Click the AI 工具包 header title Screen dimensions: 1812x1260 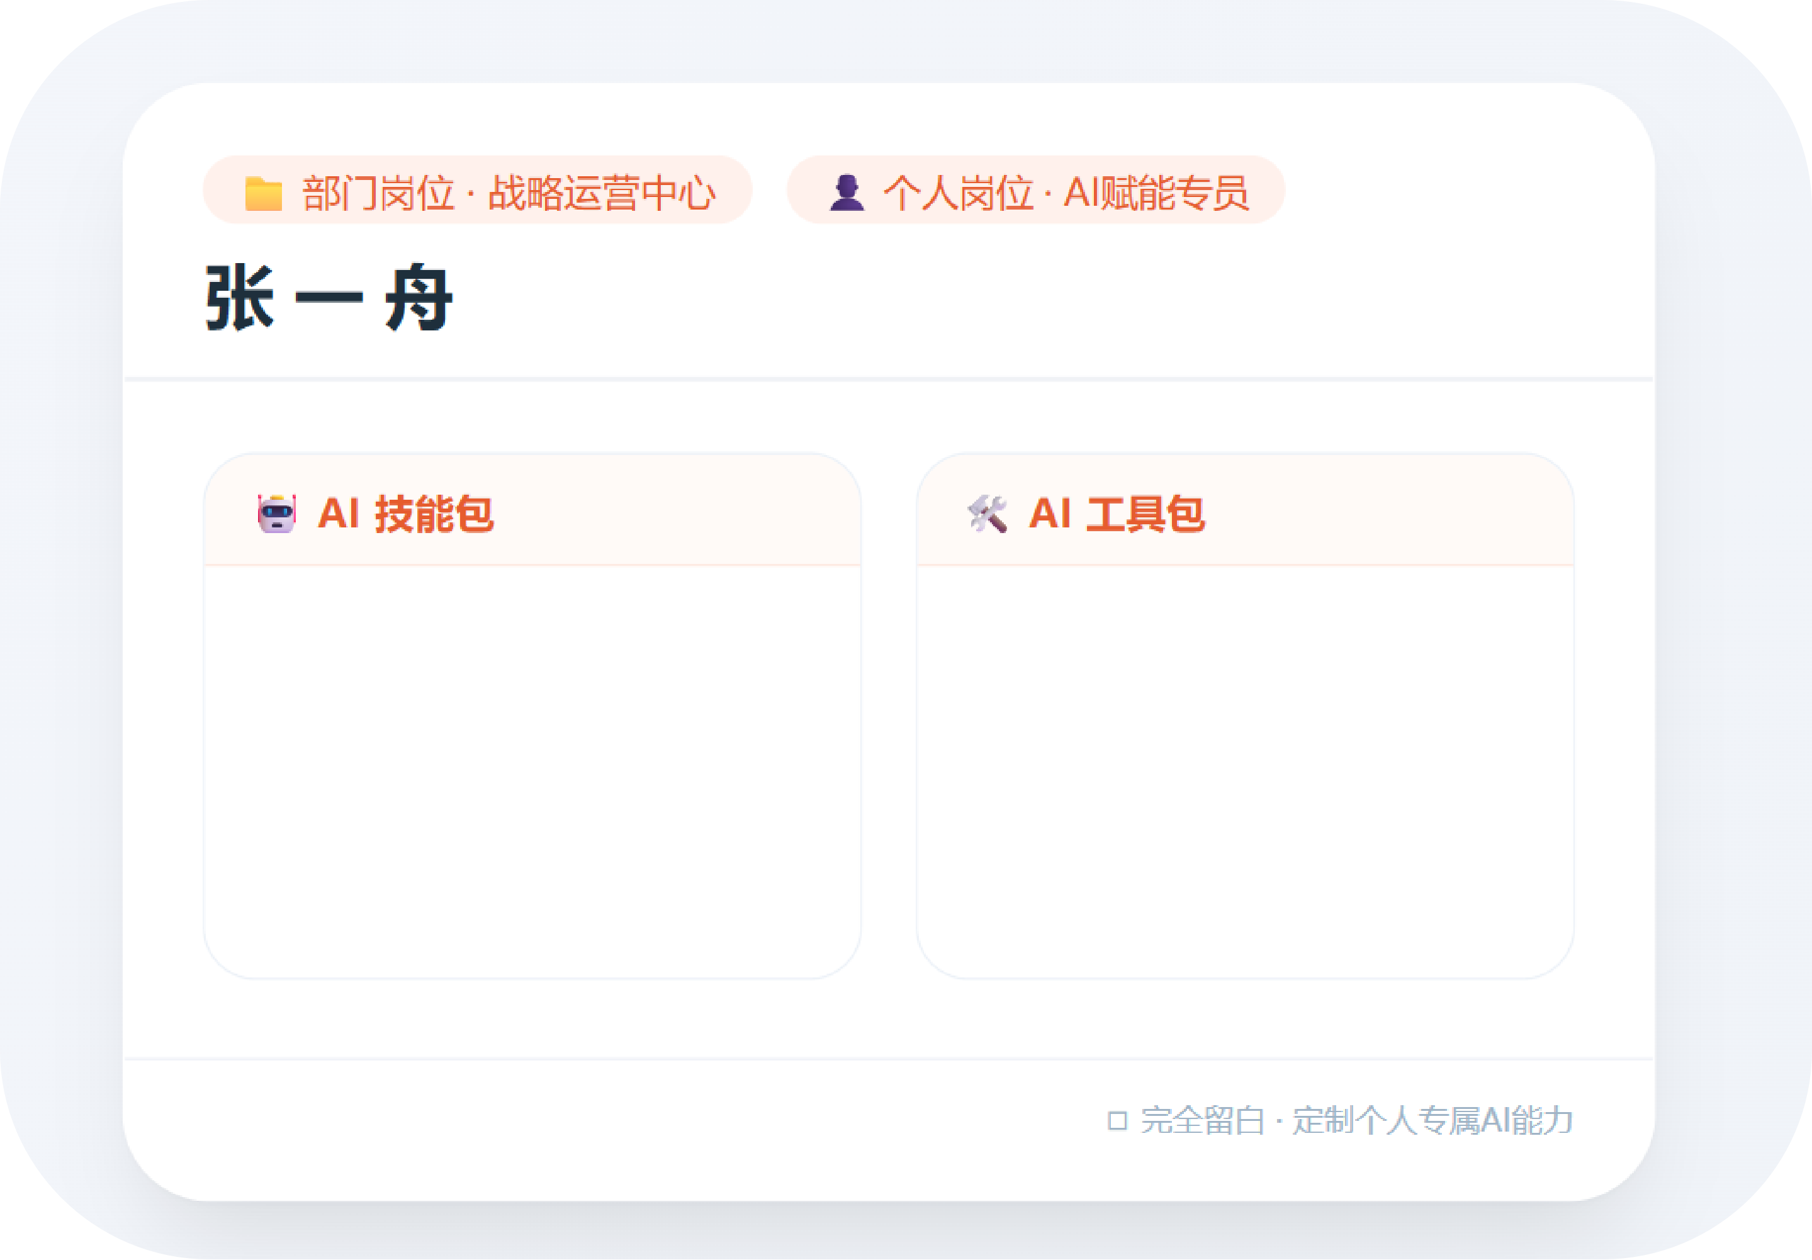pyautogui.click(x=1117, y=514)
